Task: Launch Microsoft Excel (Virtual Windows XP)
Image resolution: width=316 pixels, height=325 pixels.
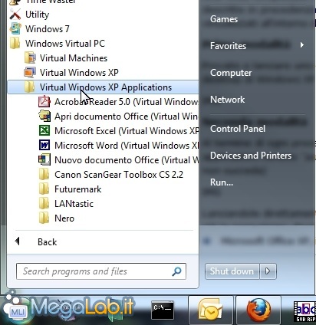Action: 118,131
